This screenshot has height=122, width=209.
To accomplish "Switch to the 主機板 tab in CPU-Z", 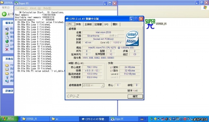I will pos(88,24).
